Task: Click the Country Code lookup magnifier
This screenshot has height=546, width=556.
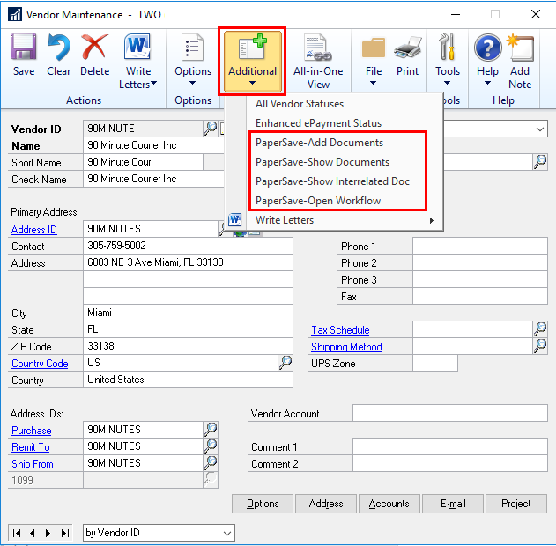Action: point(285,363)
